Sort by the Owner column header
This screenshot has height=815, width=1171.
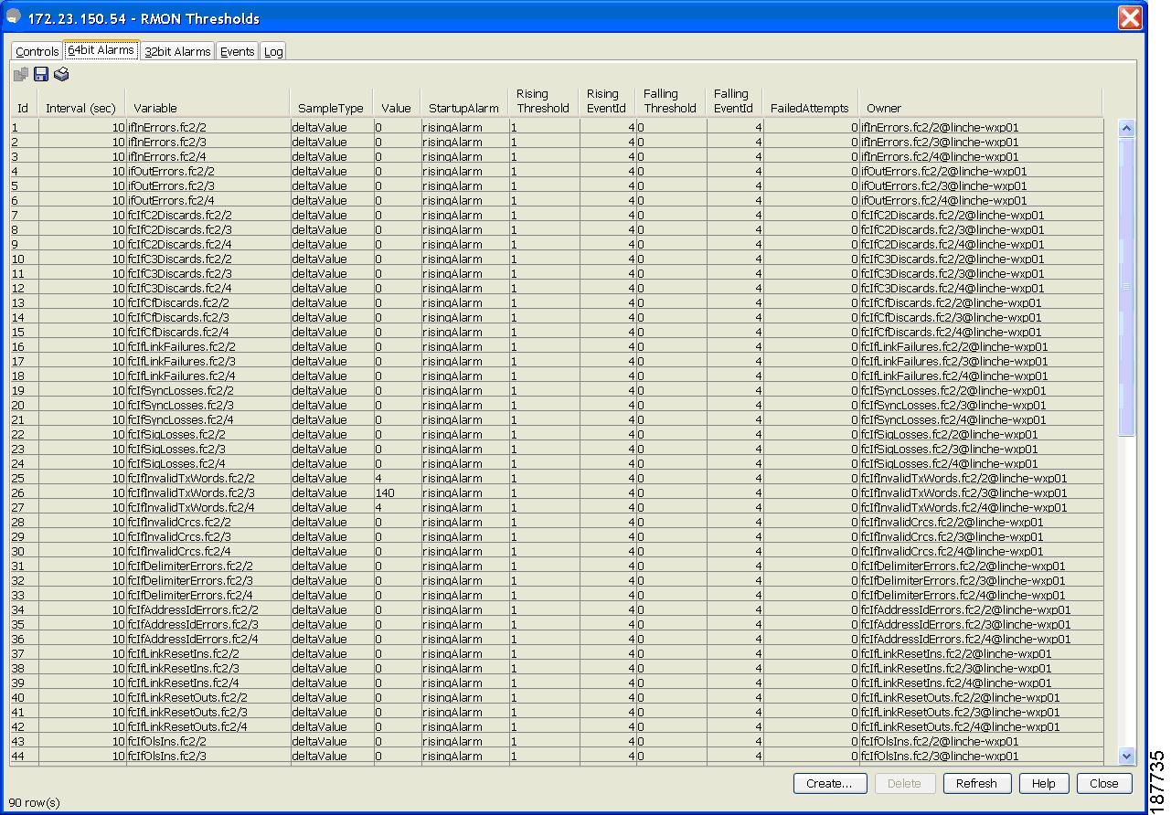(884, 108)
